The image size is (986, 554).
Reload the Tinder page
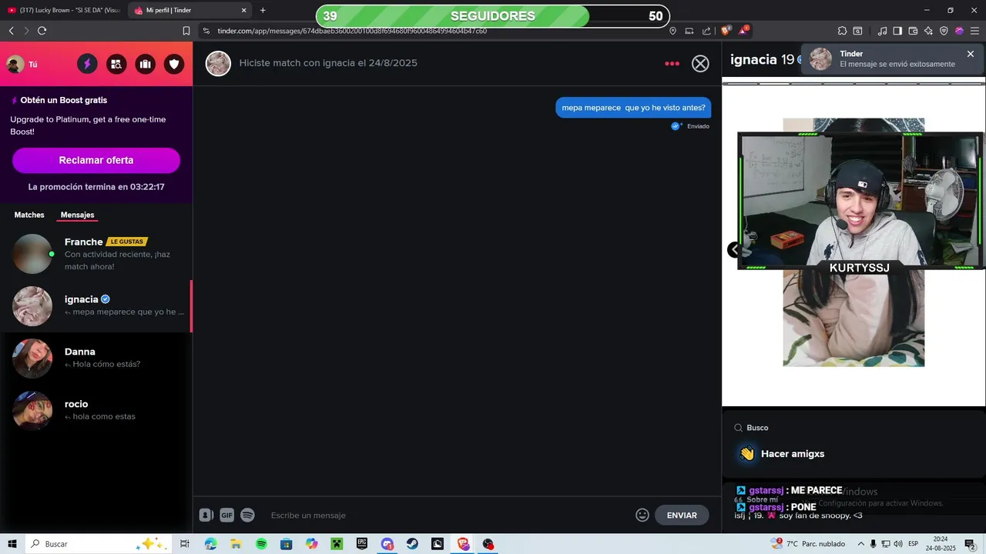[x=42, y=31]
